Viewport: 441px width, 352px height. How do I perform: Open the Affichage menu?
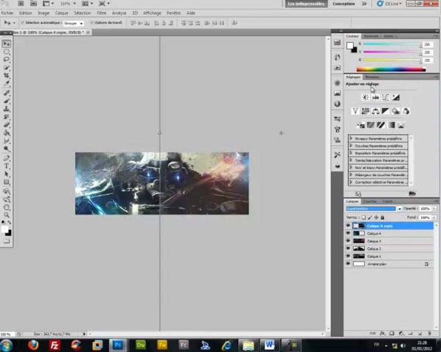pos(152,13)
